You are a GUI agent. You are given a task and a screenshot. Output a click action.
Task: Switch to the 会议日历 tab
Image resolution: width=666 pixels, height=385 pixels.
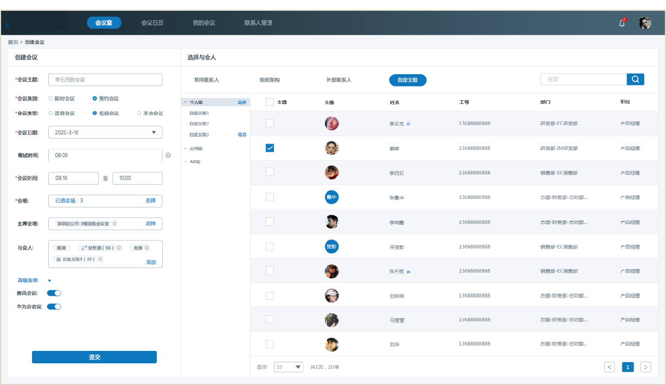point(152,23)
